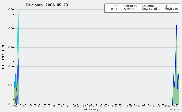Click the '10 h' x-axis label
The height and width of the screenshot is (112, 182).
coord(76,106)
